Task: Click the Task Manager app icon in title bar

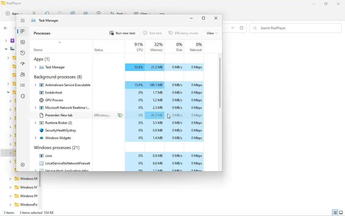Action: coord(33,21)
